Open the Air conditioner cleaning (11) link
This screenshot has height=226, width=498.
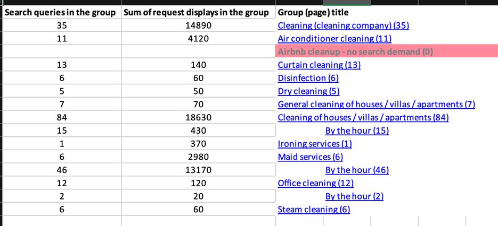click(x=334, y=39)
